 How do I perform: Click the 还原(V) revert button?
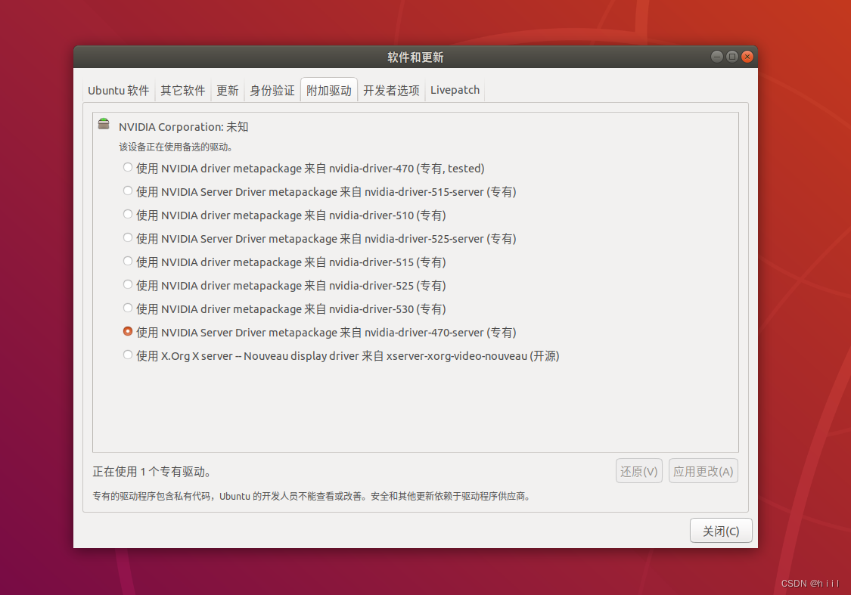coord(638,471)
